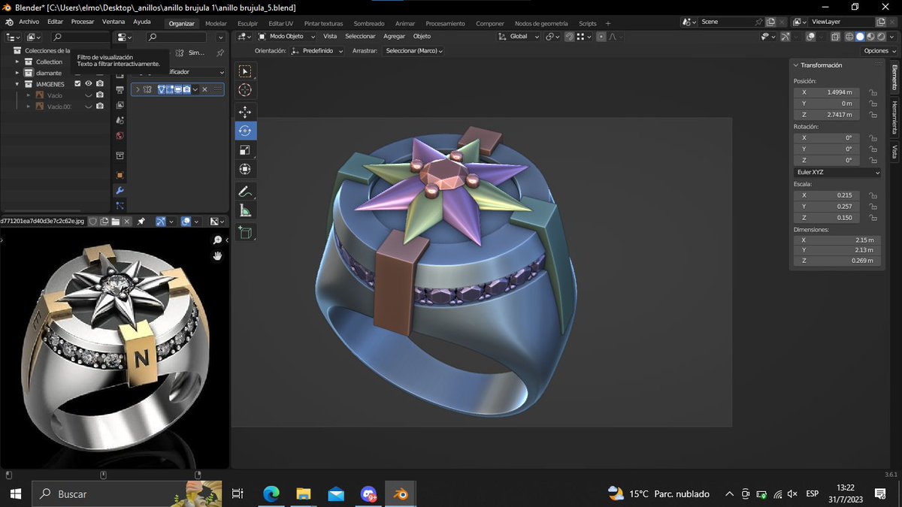The width and height of the screenshot is (902, 507).
Task: Switch to rendered viewport shading
Action: point(882,36)
